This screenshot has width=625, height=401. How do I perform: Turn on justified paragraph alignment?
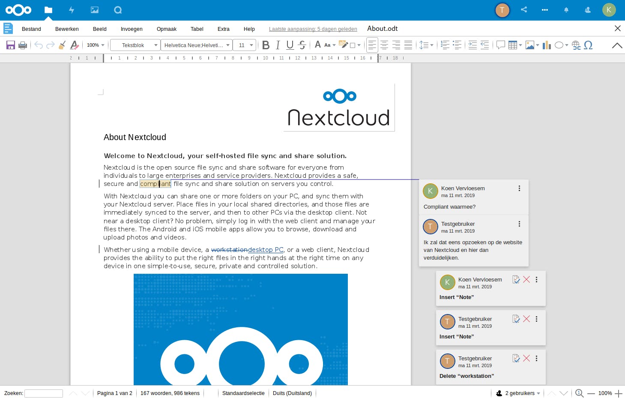tap(408, 45)
